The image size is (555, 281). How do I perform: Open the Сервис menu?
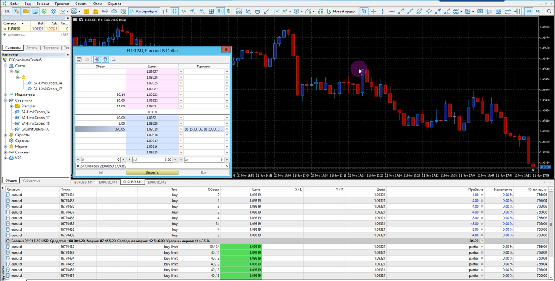point(81,3)
